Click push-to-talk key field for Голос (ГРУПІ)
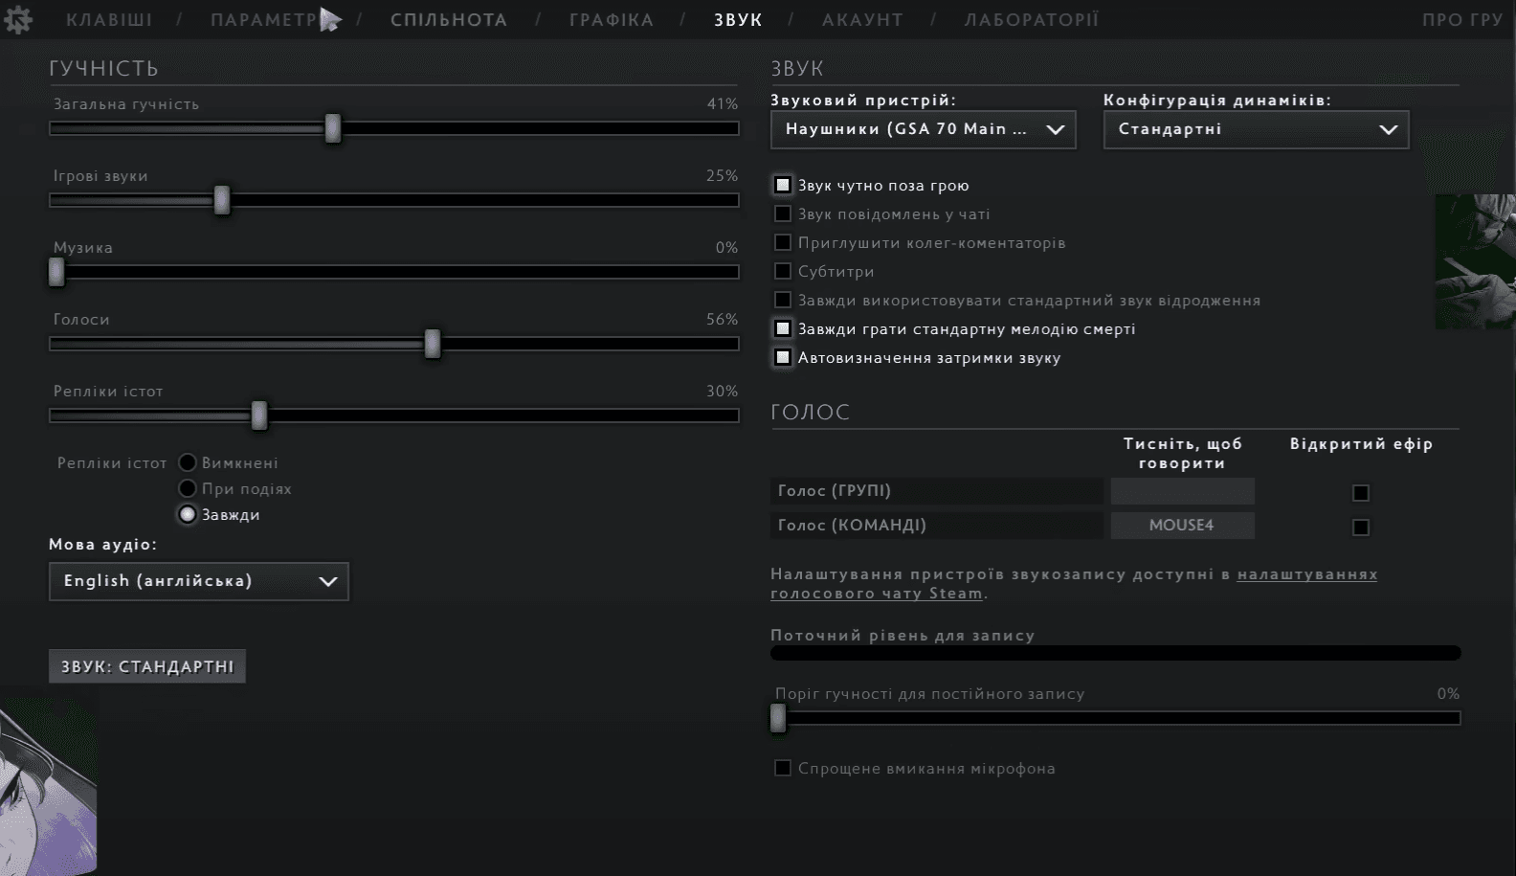This screenshot has width=1516, height=876. tap(1182, 491)
